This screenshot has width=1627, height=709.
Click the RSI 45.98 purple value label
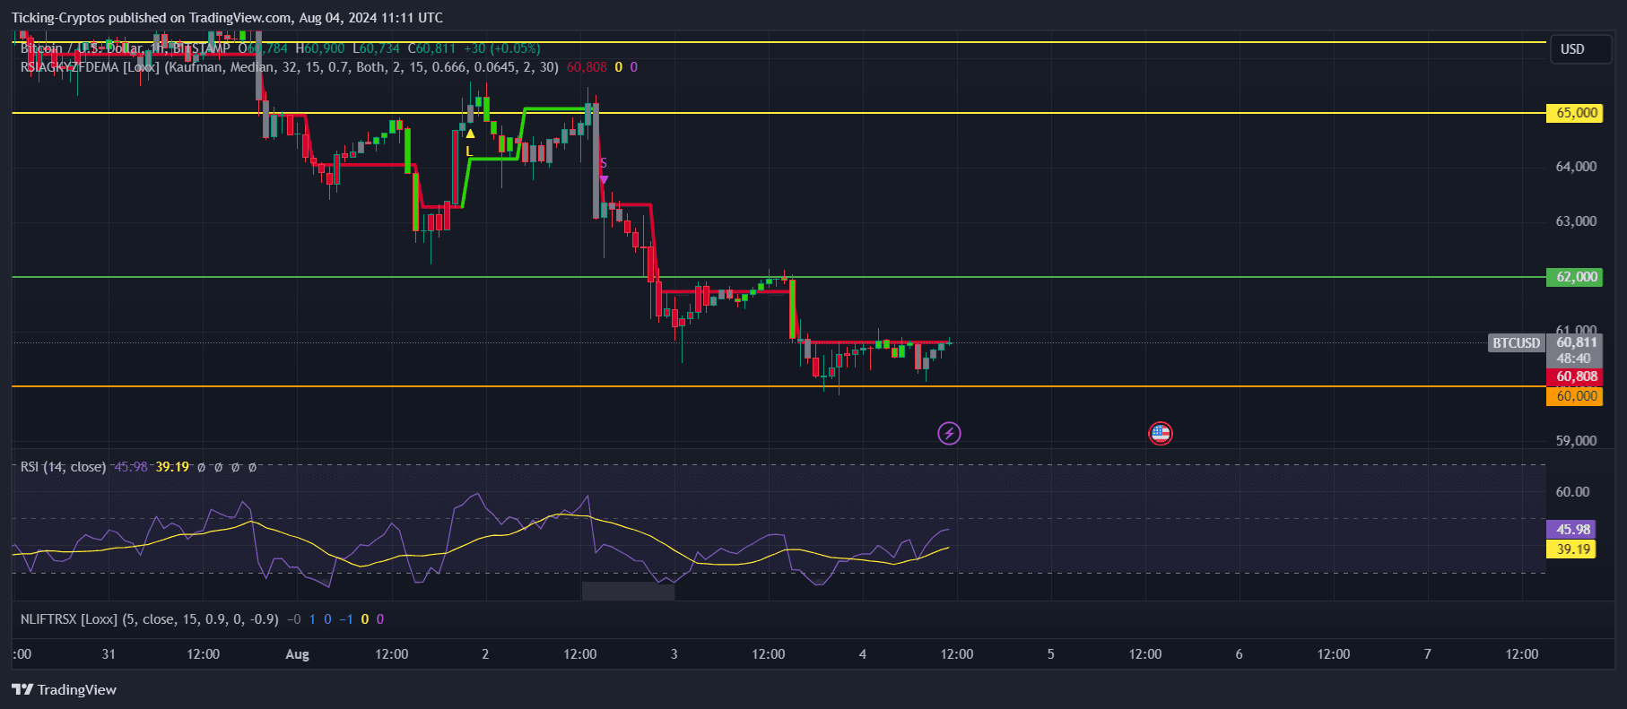1571,530
